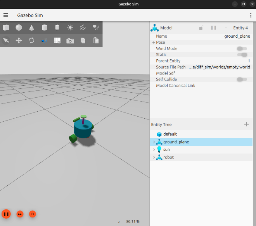Insert a cone shape
The image size is (256, 226).
point(31,28)
